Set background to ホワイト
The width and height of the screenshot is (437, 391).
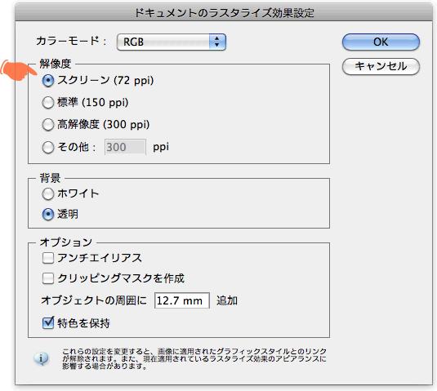(48, 194)
